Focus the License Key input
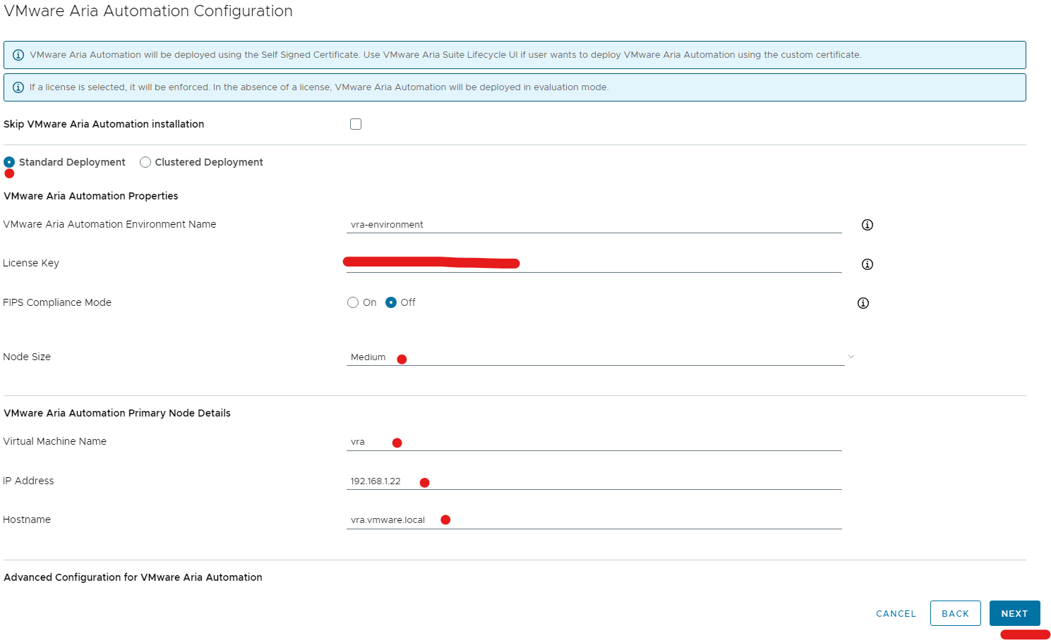This screenshot has width=1051, height=640. [x=594, y=264]
